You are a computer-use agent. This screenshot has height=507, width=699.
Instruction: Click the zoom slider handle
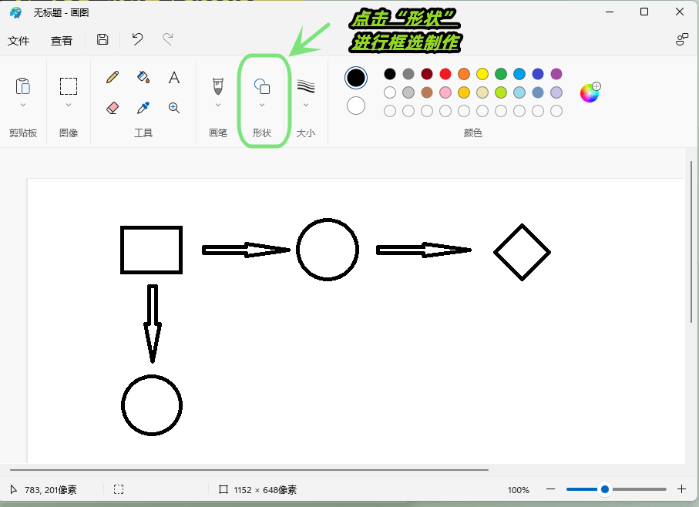pos(605,489)
